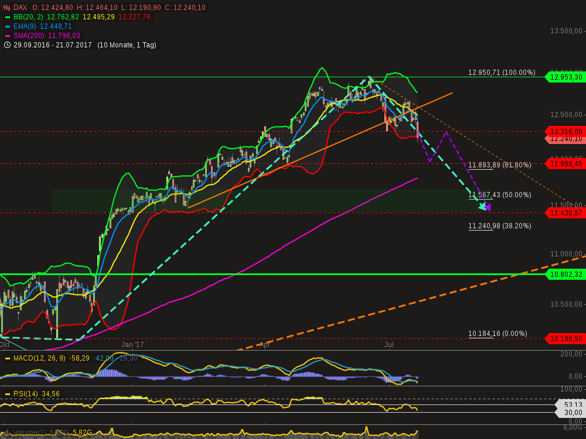
Task: Click the blue EMA(9) legend swatch
Action: click(8, 26)
